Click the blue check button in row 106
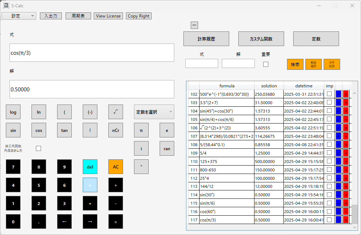 pos(338,128)
